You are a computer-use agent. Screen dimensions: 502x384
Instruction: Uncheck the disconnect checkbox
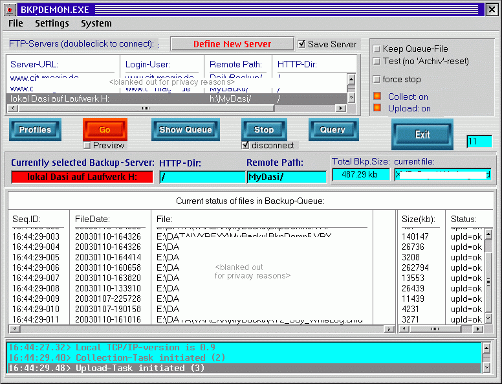(245, 145)
